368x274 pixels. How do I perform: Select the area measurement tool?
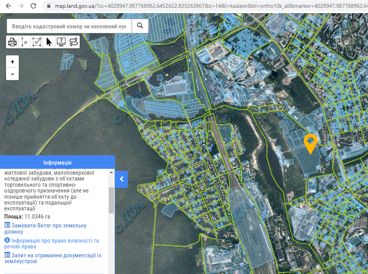click(x=37, y=42)
